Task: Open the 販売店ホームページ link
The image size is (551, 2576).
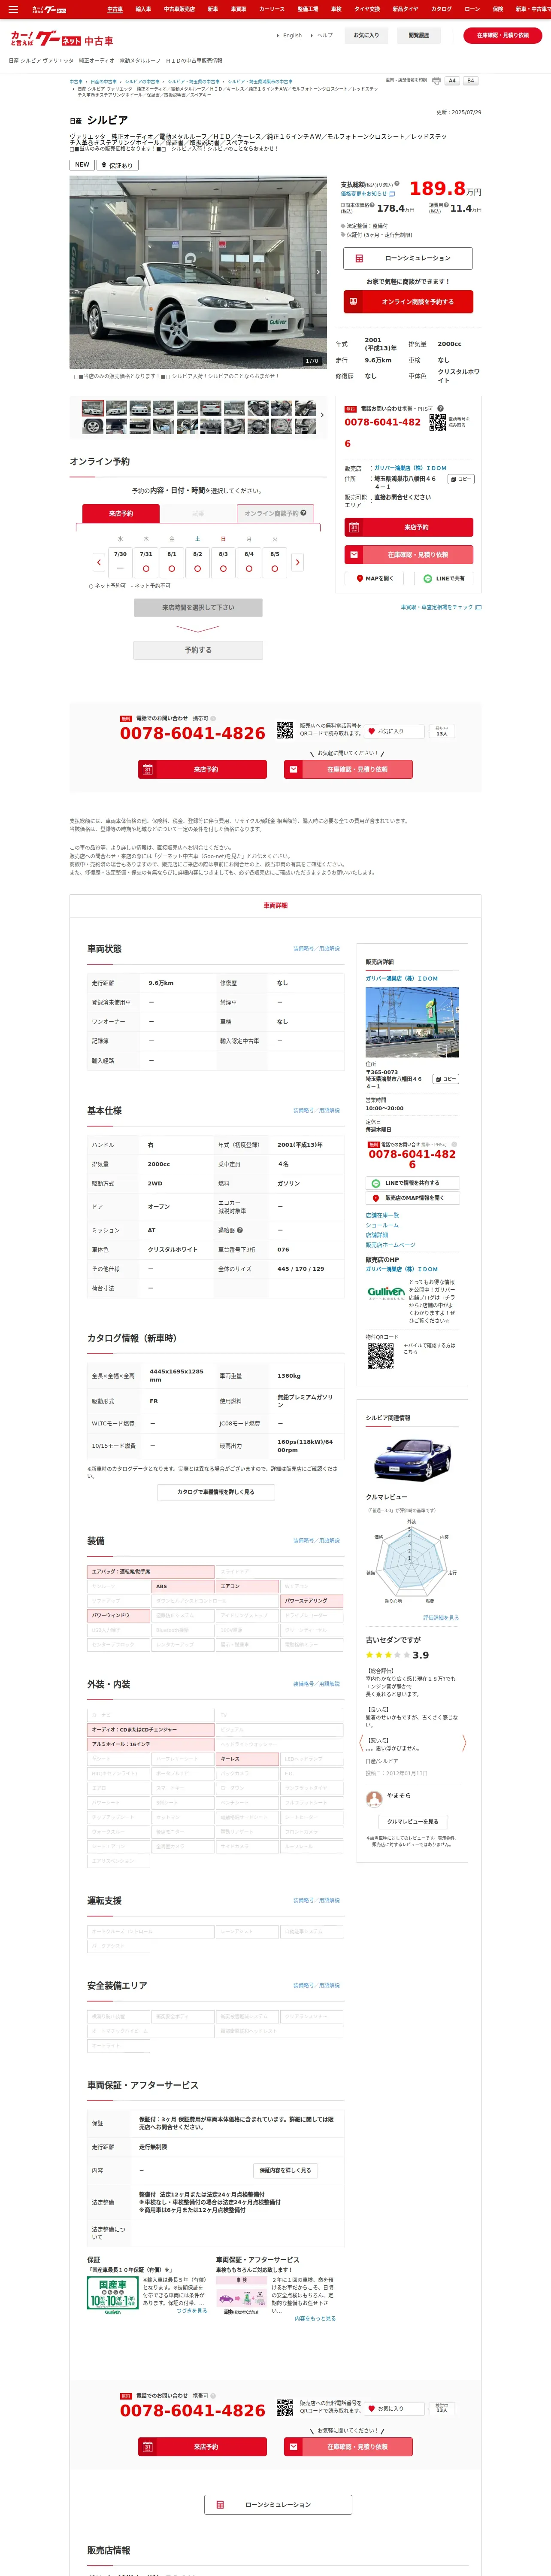Action: (x=390, y=1245)
